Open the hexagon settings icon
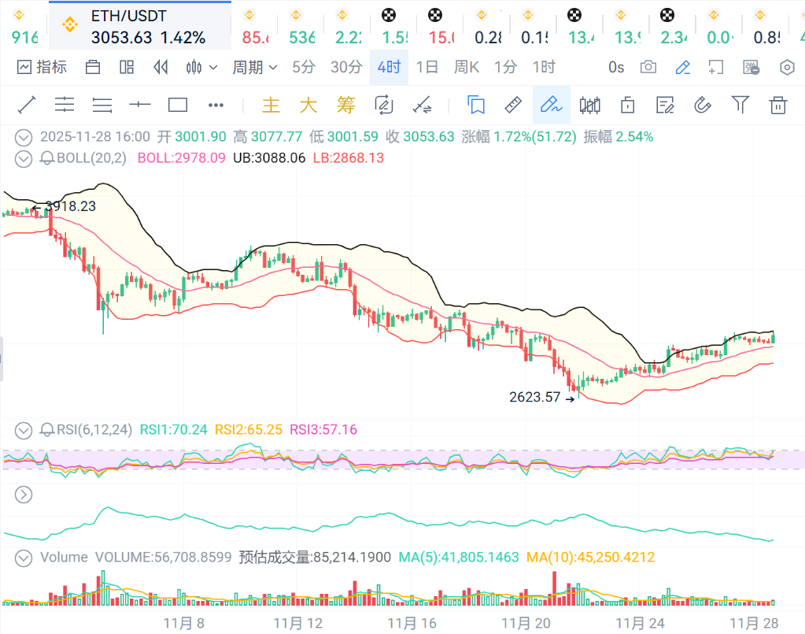 tap(787, 68)
